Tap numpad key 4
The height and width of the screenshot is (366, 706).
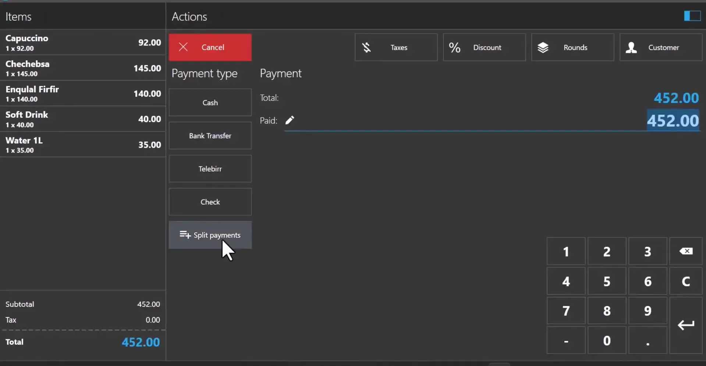pos(566,281)
